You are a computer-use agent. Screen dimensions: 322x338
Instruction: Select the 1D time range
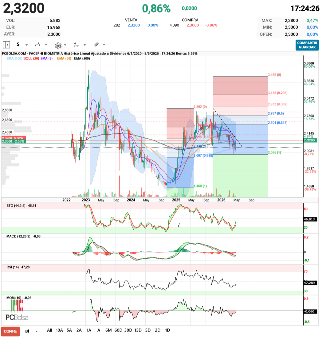[167, 330]
